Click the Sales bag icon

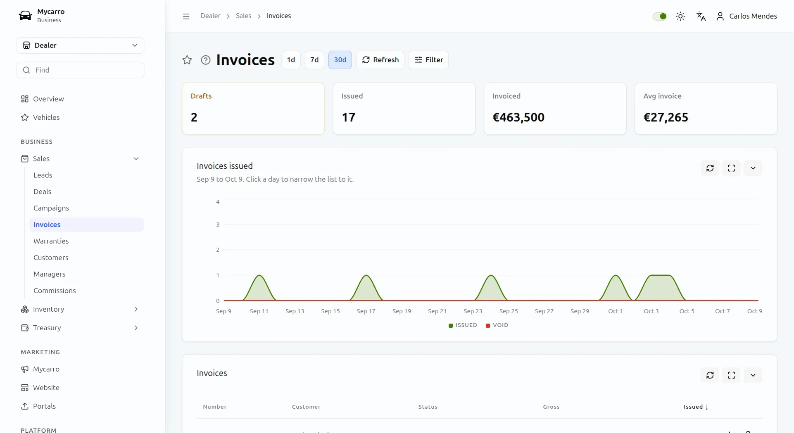[25, 159]
